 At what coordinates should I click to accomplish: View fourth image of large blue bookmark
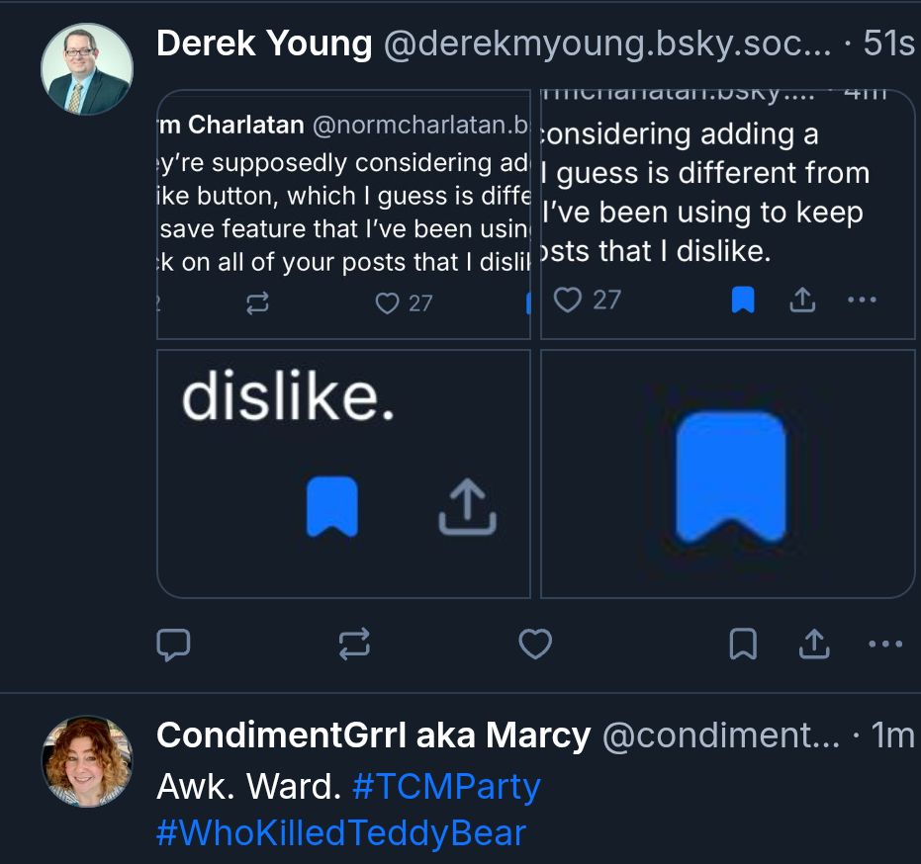point(728,474)
